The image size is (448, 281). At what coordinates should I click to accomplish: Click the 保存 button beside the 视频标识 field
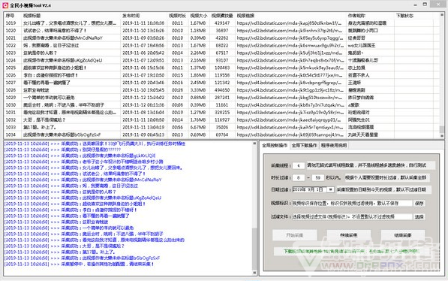coord(419,203)
